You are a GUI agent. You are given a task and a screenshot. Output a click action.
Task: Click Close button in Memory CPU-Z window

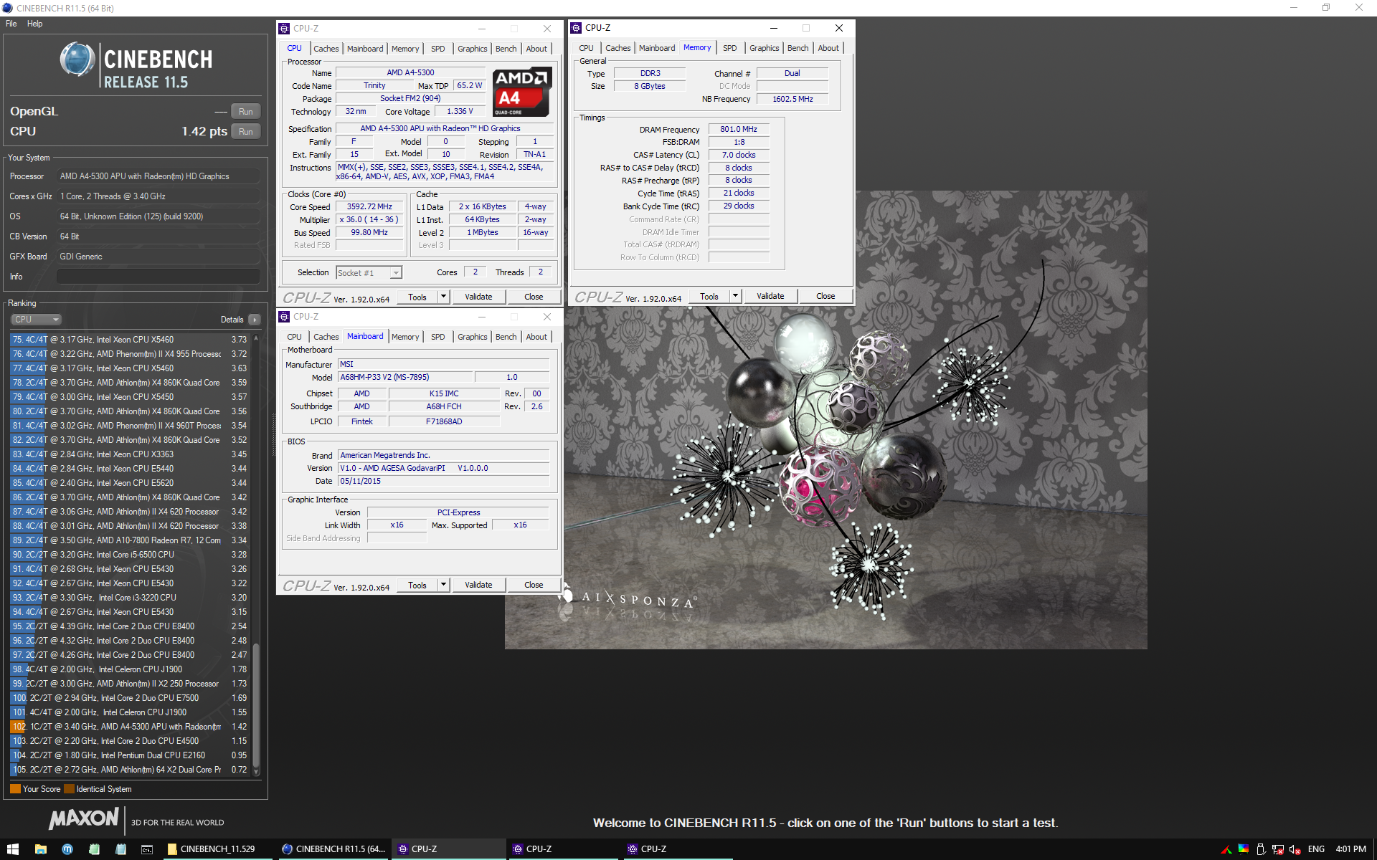(x=825, y=296)
